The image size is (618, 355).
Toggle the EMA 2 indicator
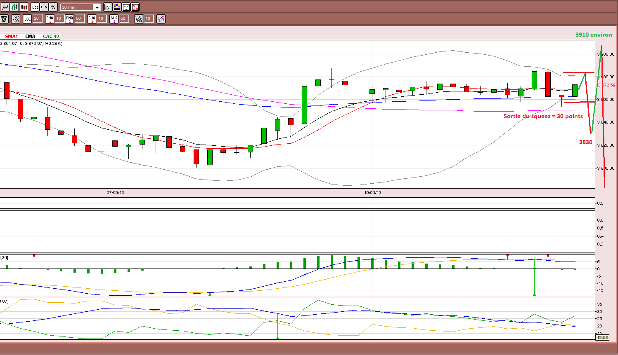tap(69, 19)
